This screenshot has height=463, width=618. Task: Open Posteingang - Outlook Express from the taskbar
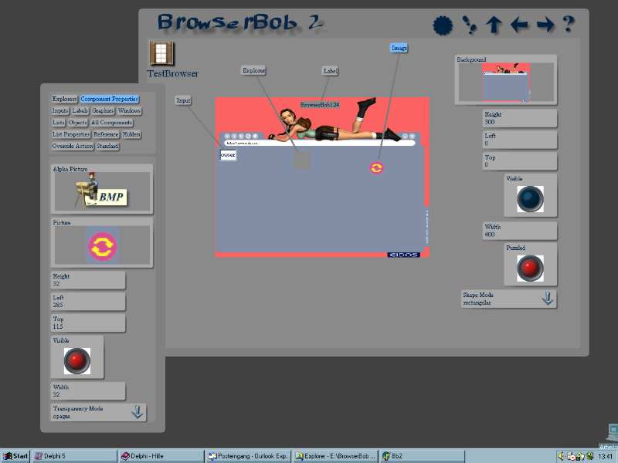pyautogui.click(x=248, y=456)
